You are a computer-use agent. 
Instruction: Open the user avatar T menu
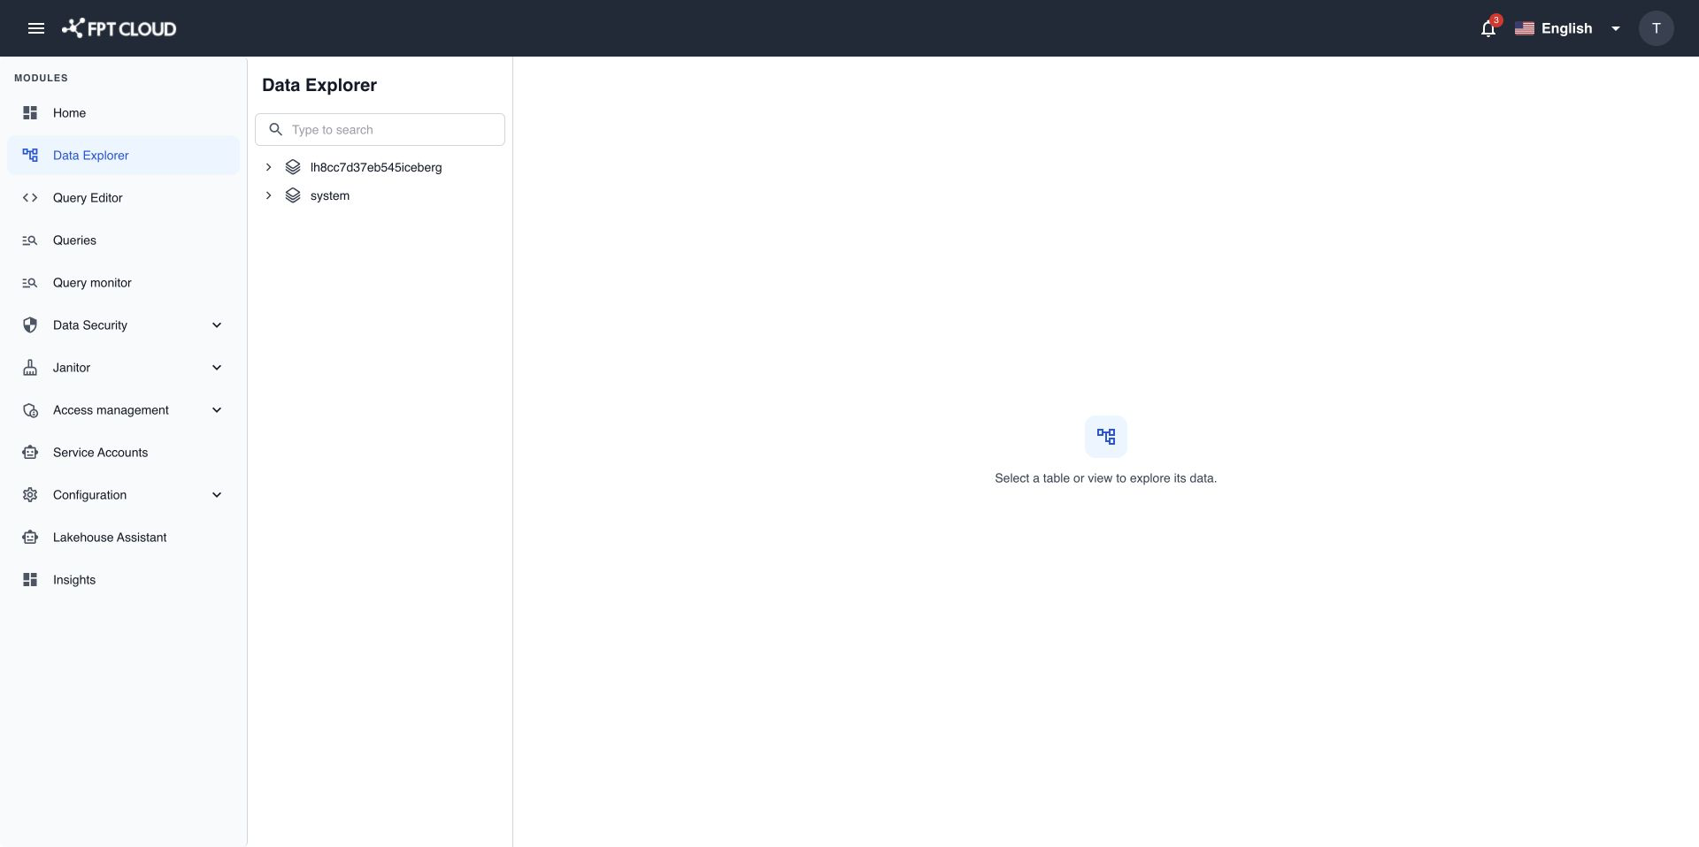(x=1656, y=28)
